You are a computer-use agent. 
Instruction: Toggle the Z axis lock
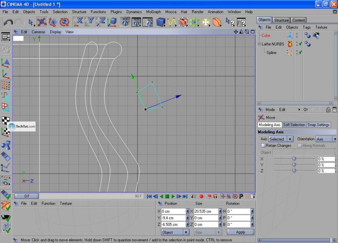pos(101,22)
